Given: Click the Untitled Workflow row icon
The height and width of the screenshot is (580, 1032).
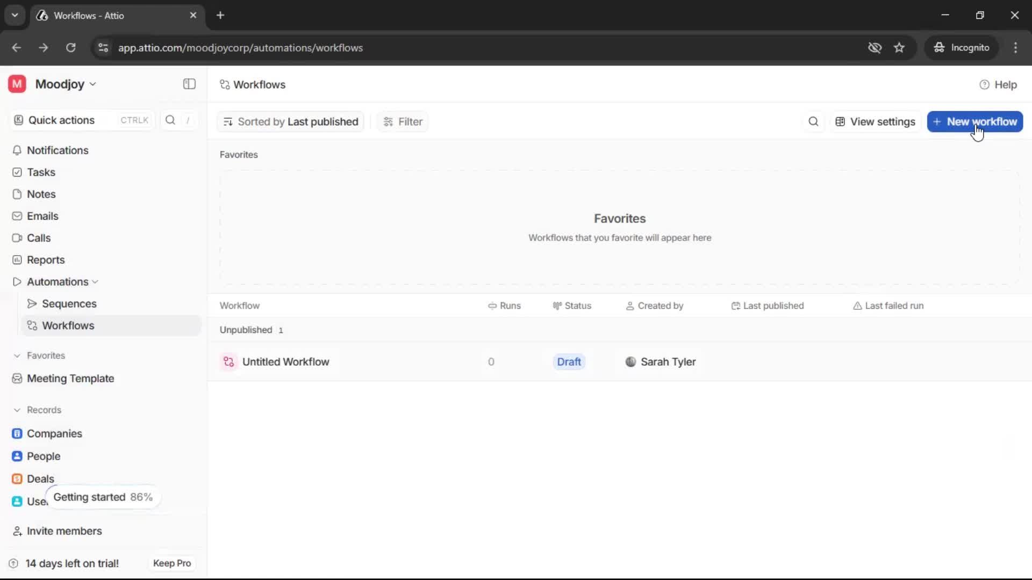Looking at the screenshot, I should [228, 362].
